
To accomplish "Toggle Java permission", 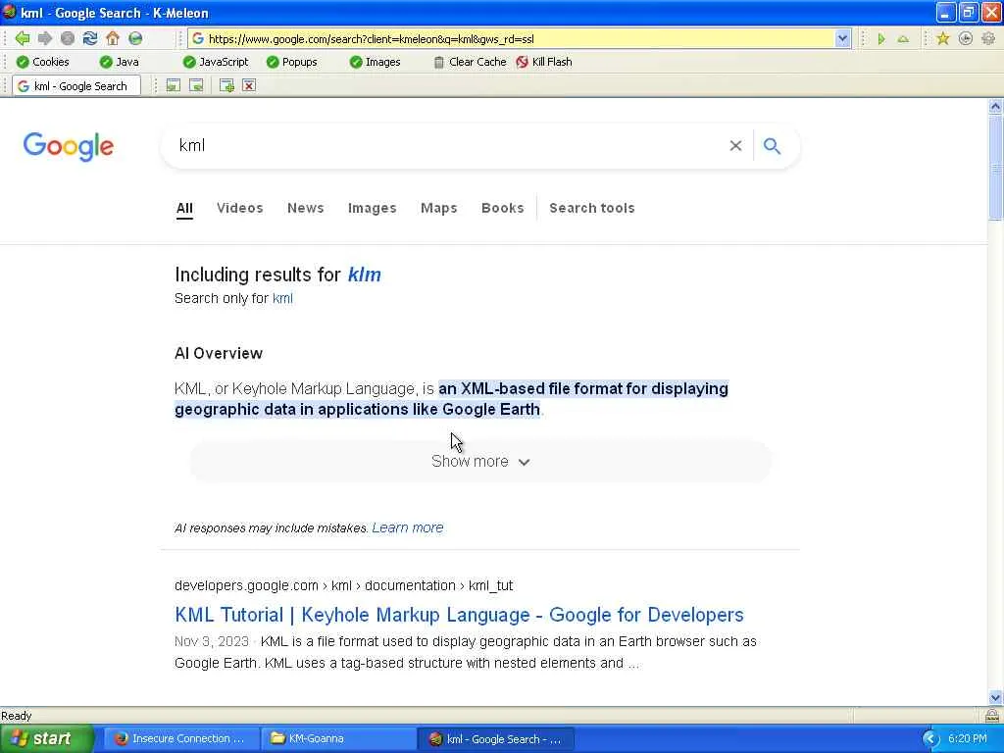I will tap(119, 62).
